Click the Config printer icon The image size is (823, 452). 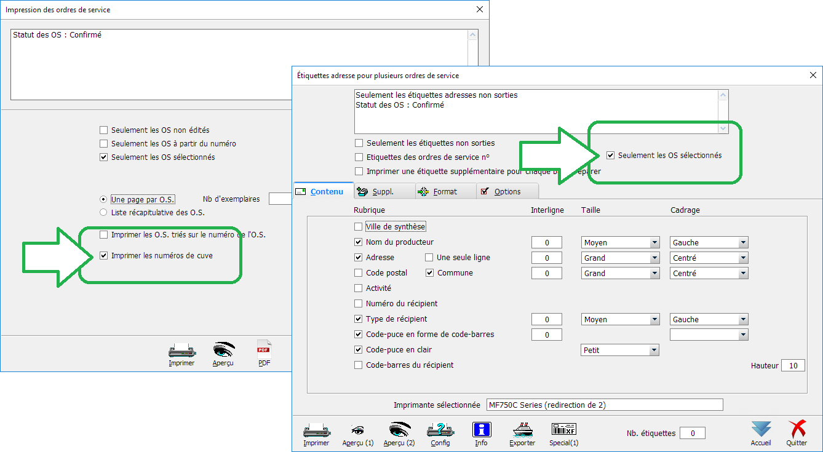[440, 430]
